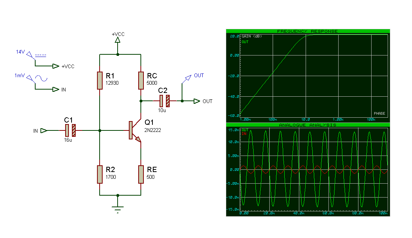Select the IN terminal feeding capacitor C1
Image resolution: width=412 pixels, height=238 pixels.
pos(44,130)
